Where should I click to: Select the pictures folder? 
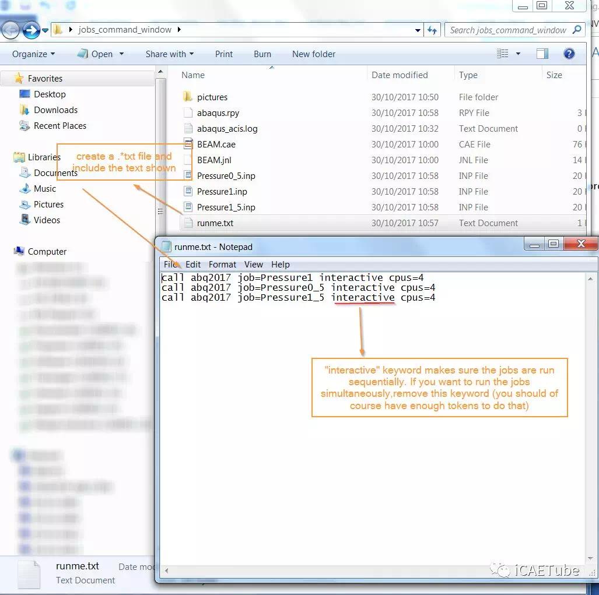[212, 97]
